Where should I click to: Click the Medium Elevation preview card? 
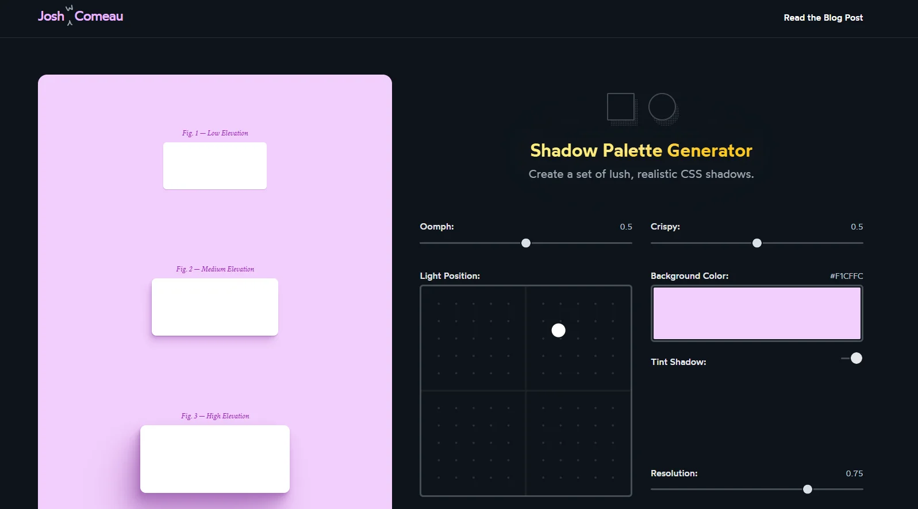(x=215, y=307)
